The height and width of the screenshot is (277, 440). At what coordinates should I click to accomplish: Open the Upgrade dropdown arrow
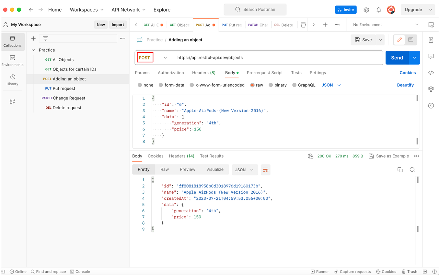(x=431, y=10)
